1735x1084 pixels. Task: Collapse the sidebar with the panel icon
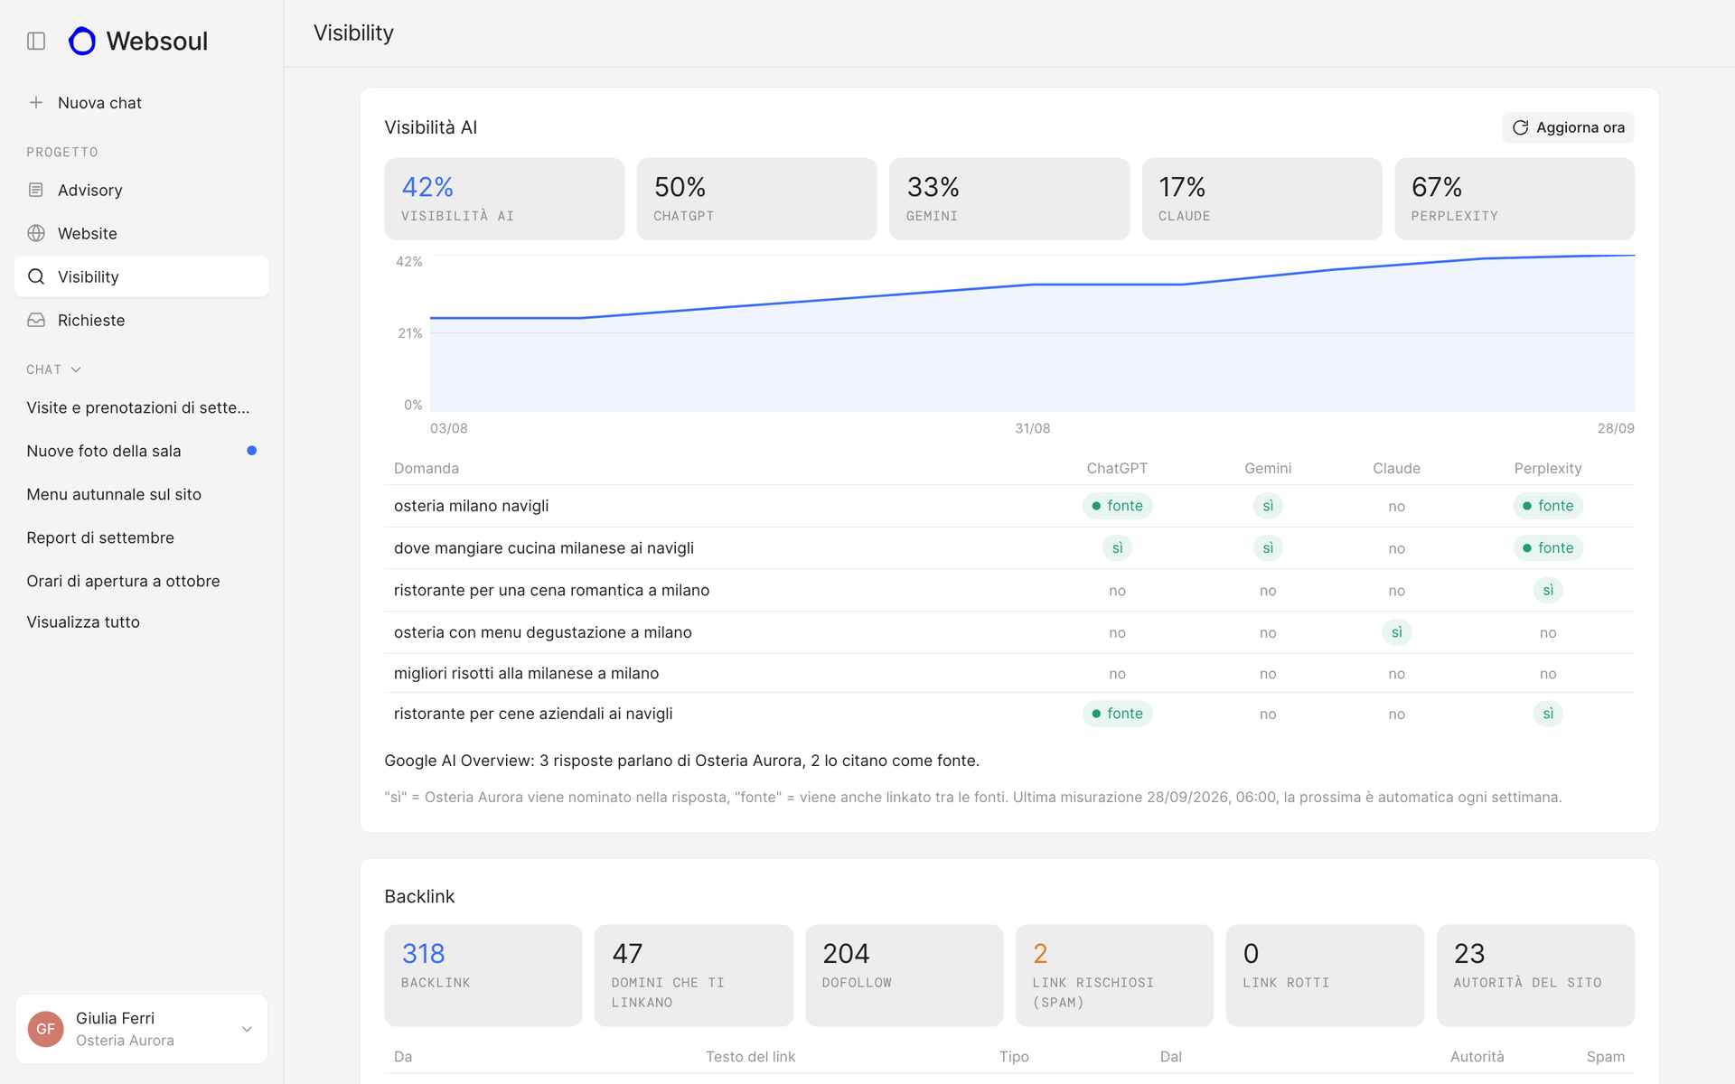[36, 41]
